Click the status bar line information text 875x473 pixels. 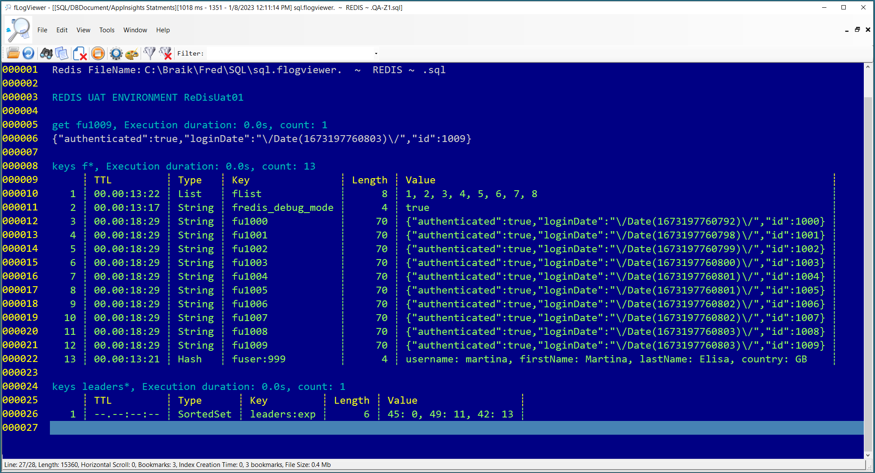coord(167,465)
